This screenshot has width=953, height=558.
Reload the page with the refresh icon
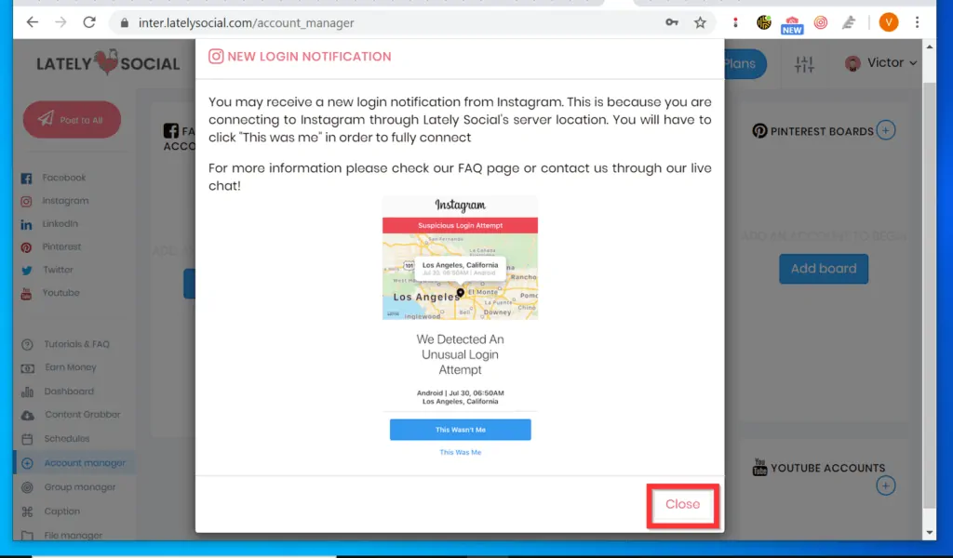pyautogui.click(x=89, y=22)
